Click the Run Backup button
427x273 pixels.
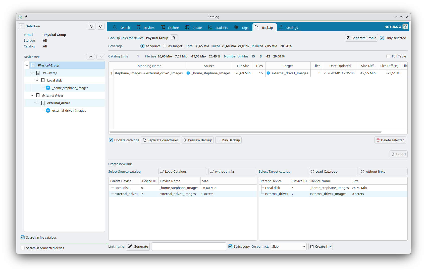(x=228, y=140)
